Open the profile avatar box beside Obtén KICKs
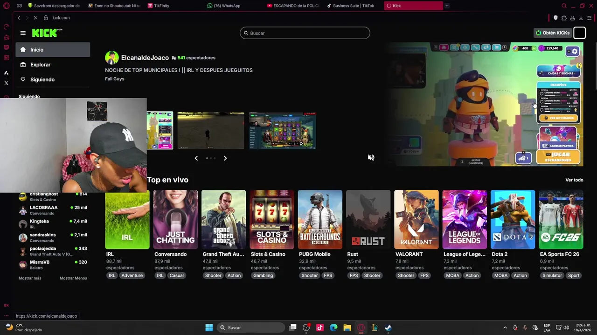Image resolution: width=597 pixels, height=335 pixels. click(x=579, y=33)
